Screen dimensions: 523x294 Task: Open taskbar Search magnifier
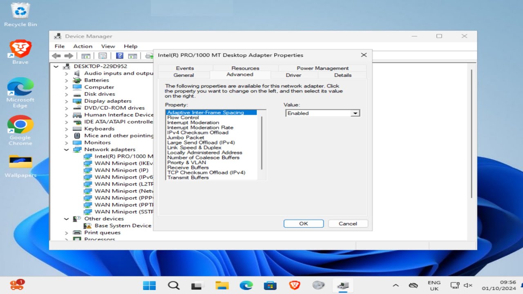(174, 285)
